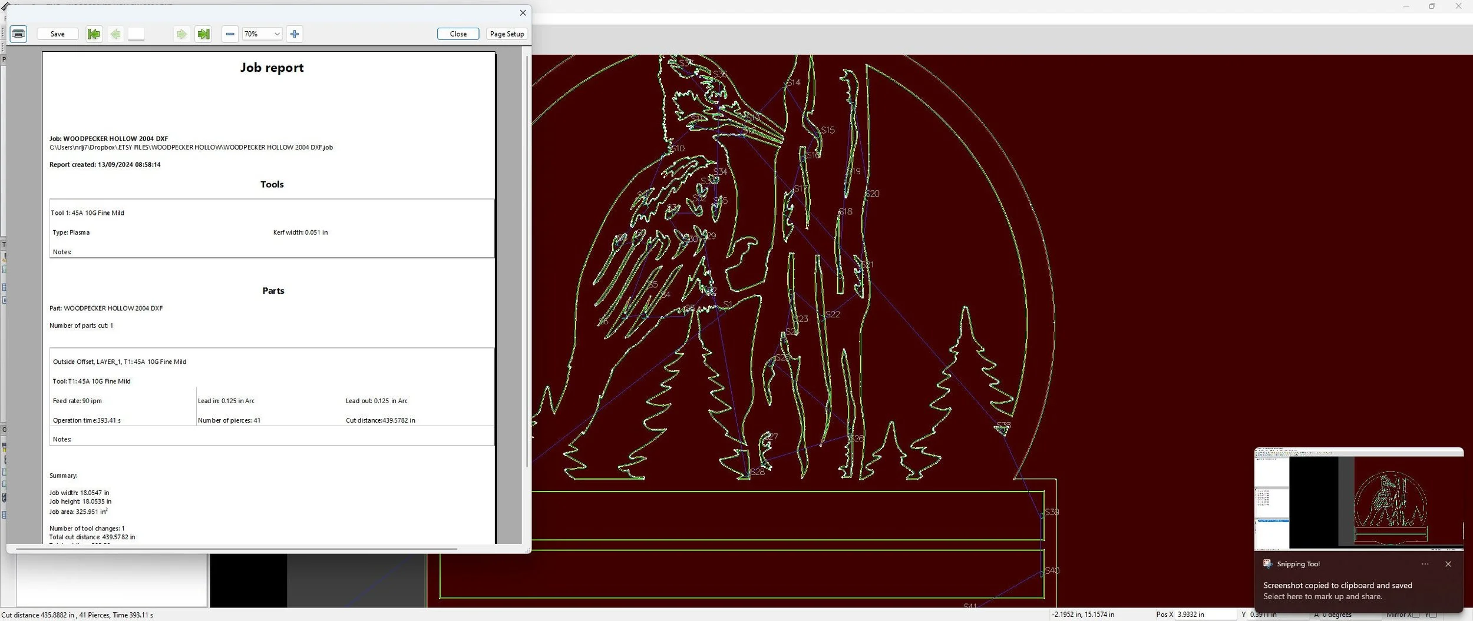The height and width of the screenshot is (621, 1473).
Task: Click the vertical scrollbar of report preview
Action: click(x=527, y=262)
